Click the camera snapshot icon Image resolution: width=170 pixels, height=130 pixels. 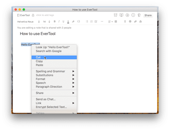[130, 21]
